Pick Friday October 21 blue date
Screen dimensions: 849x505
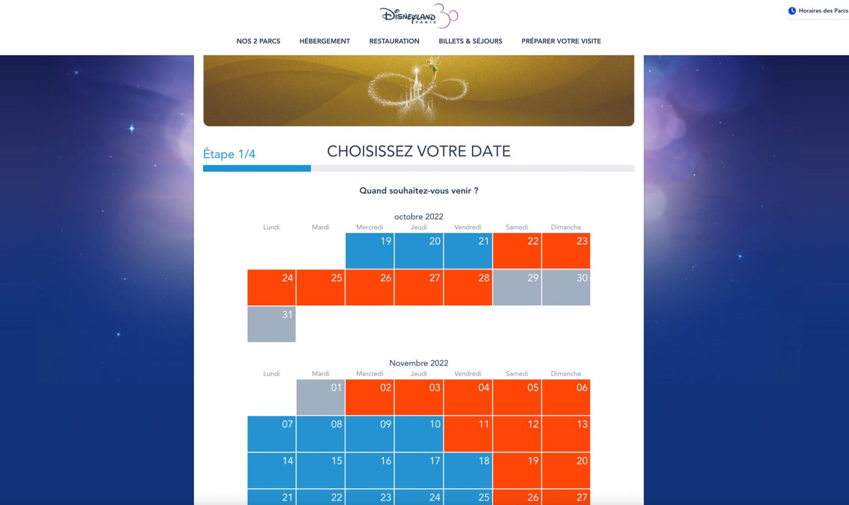point(468,251)
